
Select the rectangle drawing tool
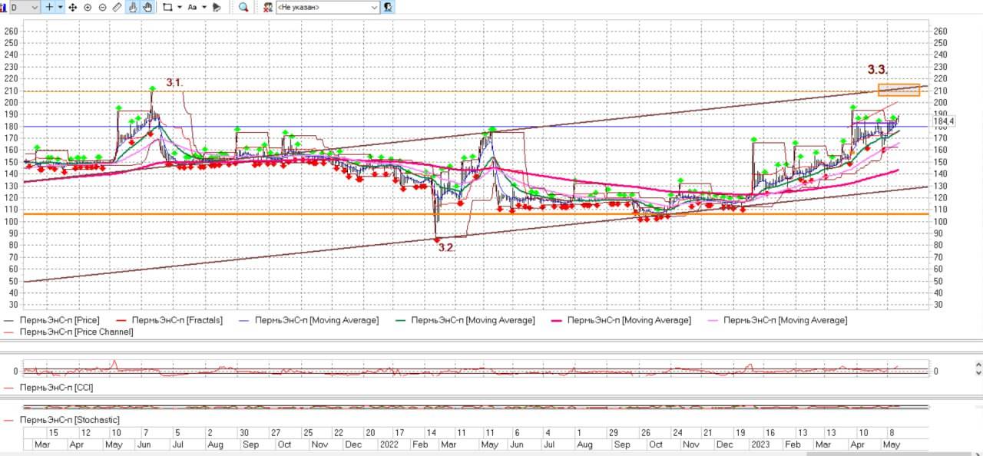[x=167, y=7]
